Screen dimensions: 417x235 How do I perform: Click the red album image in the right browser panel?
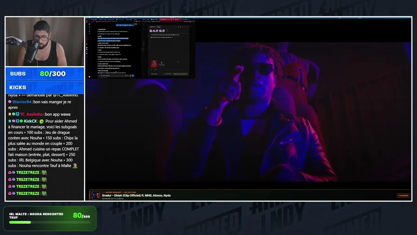(x=154, y=64)
